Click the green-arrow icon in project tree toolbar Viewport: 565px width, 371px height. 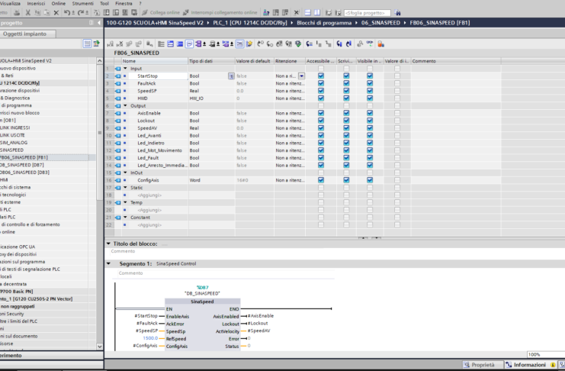pos(96,44)
